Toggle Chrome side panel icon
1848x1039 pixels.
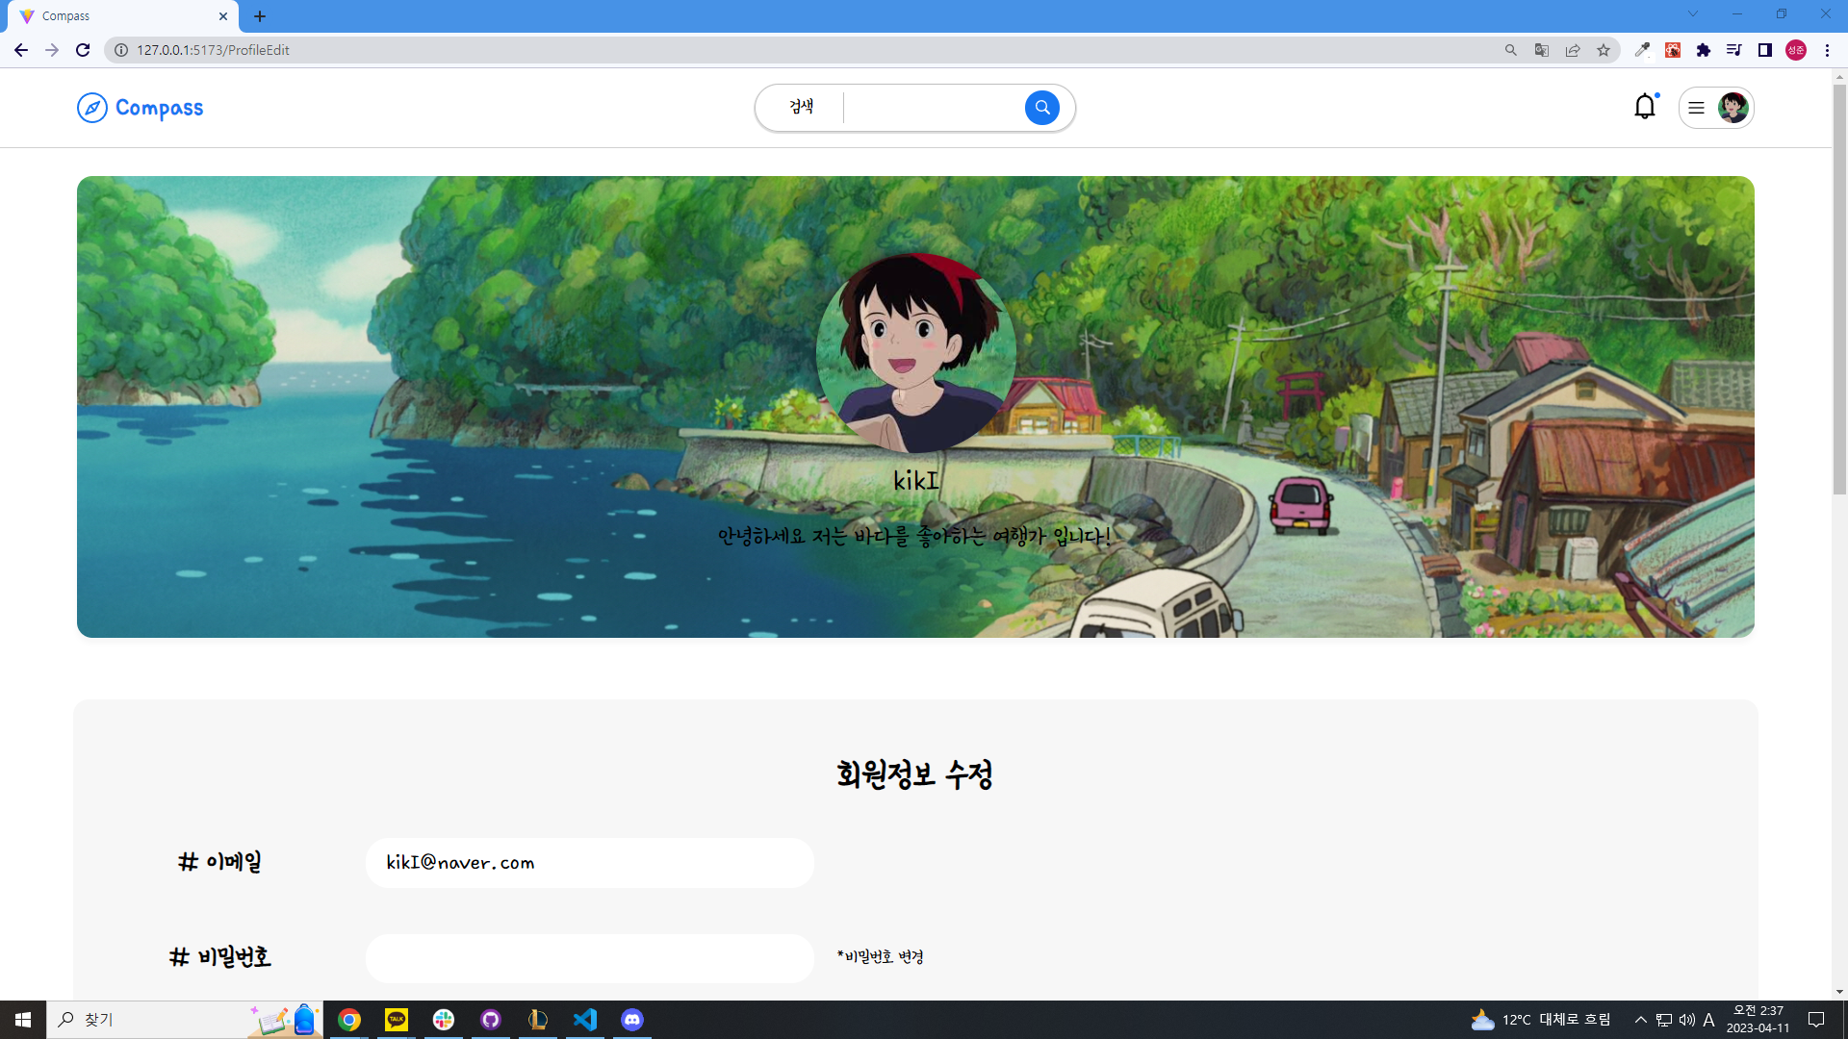pos(1765,50)
